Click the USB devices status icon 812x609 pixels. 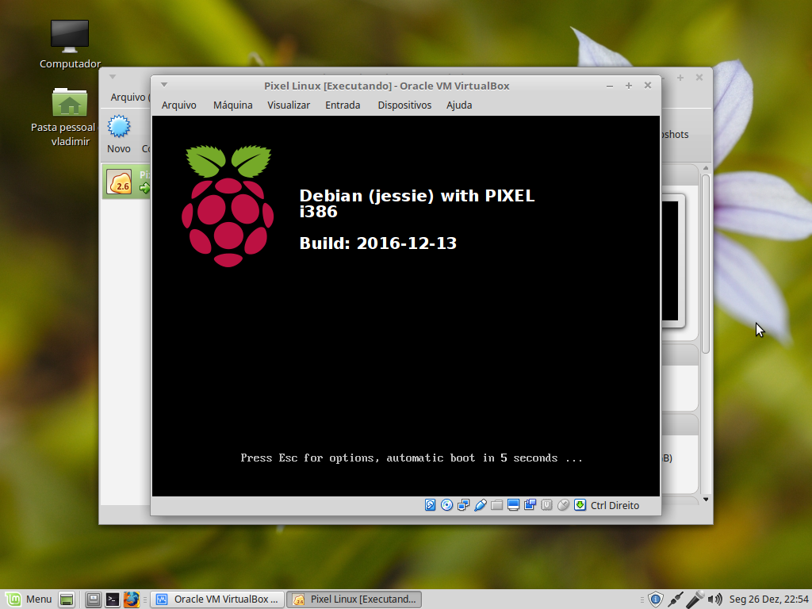(x=480, y=505)
